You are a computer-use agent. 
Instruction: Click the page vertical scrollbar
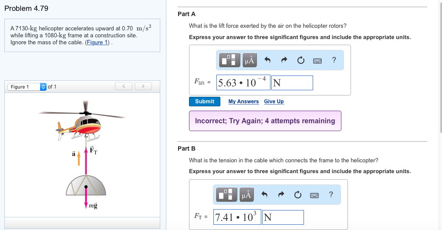coord(441,66)
